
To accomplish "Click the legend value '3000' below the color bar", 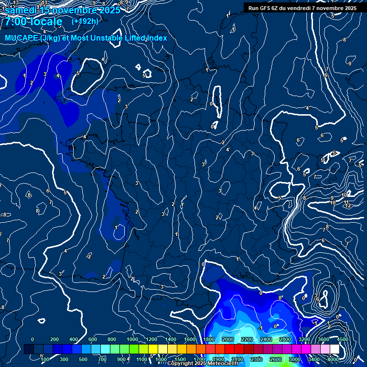I will point(294,359).
